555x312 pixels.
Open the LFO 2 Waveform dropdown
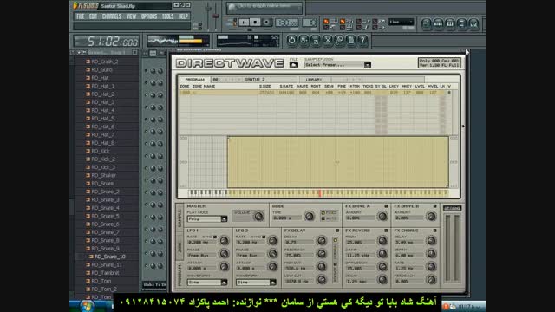point(256,283)
